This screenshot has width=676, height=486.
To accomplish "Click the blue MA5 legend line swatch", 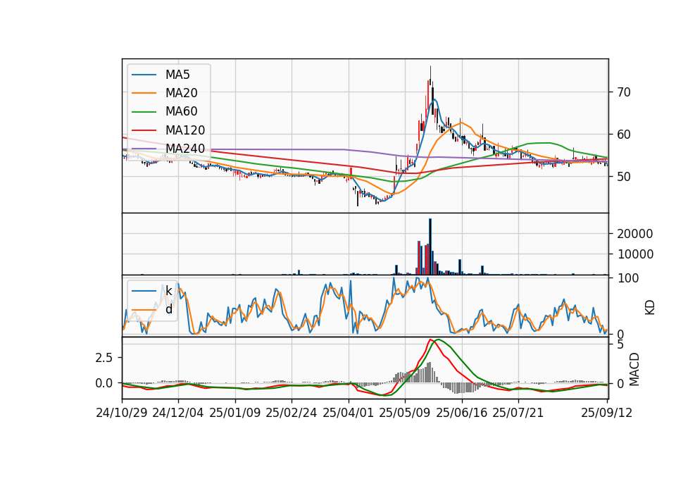I will (144, 75).
